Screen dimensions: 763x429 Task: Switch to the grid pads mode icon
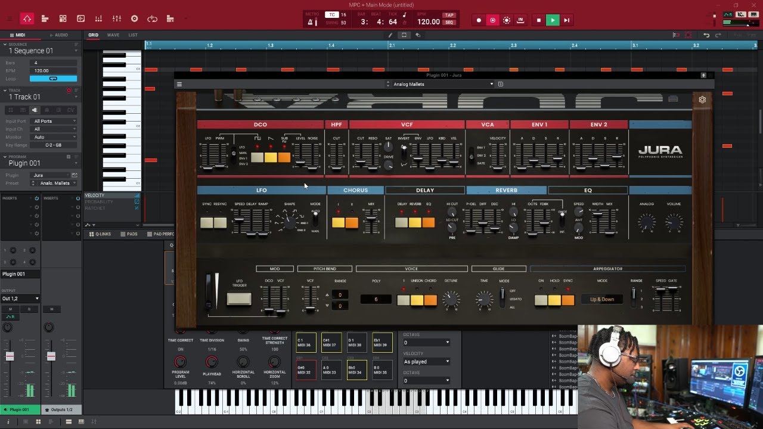(x=63, y=19)
